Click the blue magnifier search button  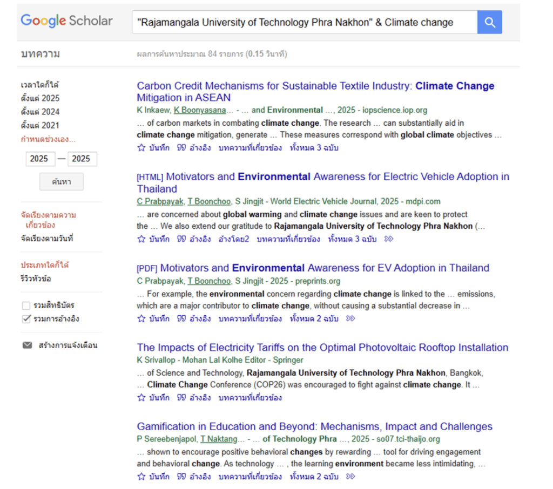point(489,22)
